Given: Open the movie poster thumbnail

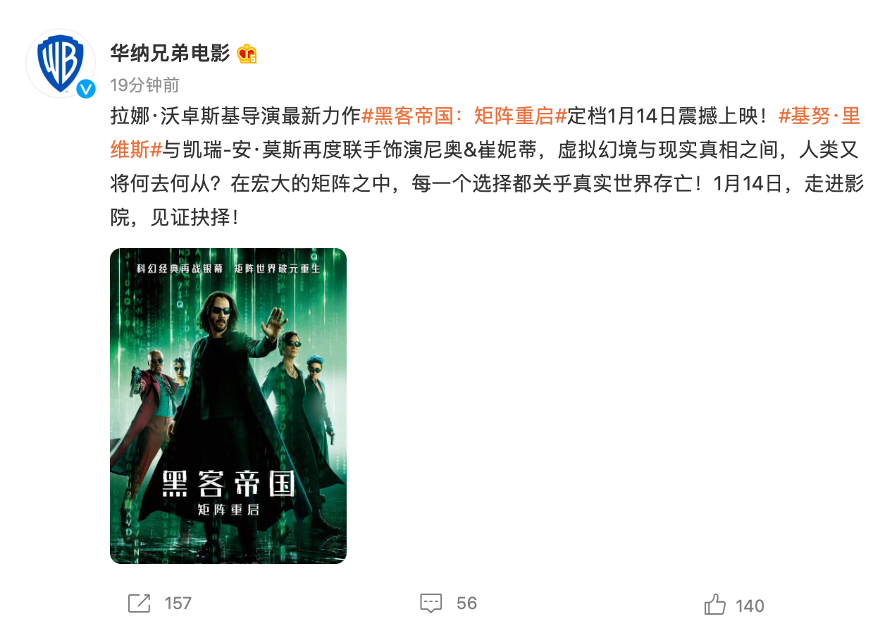Looking at the screenshot, I should point(228,406).
